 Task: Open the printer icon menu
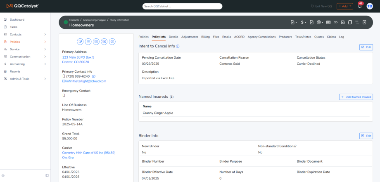[x=320, y=22]
